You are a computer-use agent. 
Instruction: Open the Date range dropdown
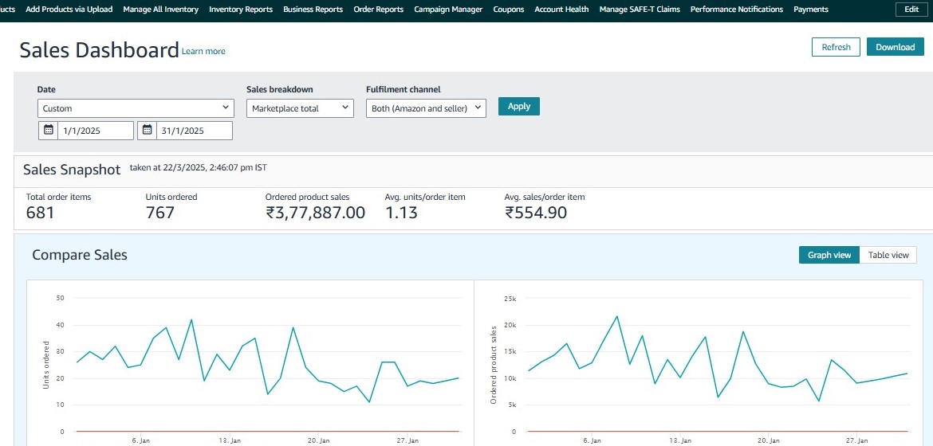[136, 108]
